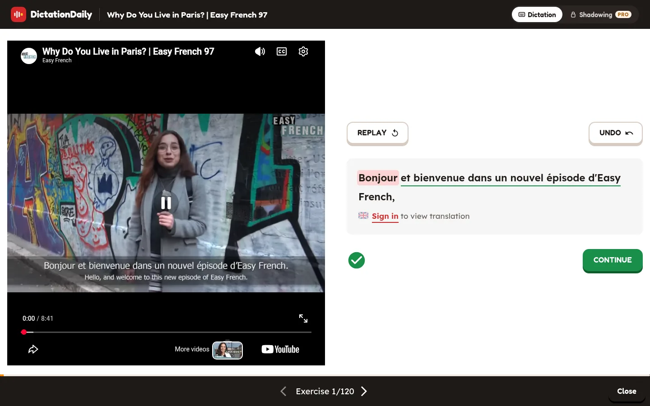Click the Close button

click(627, 391)
